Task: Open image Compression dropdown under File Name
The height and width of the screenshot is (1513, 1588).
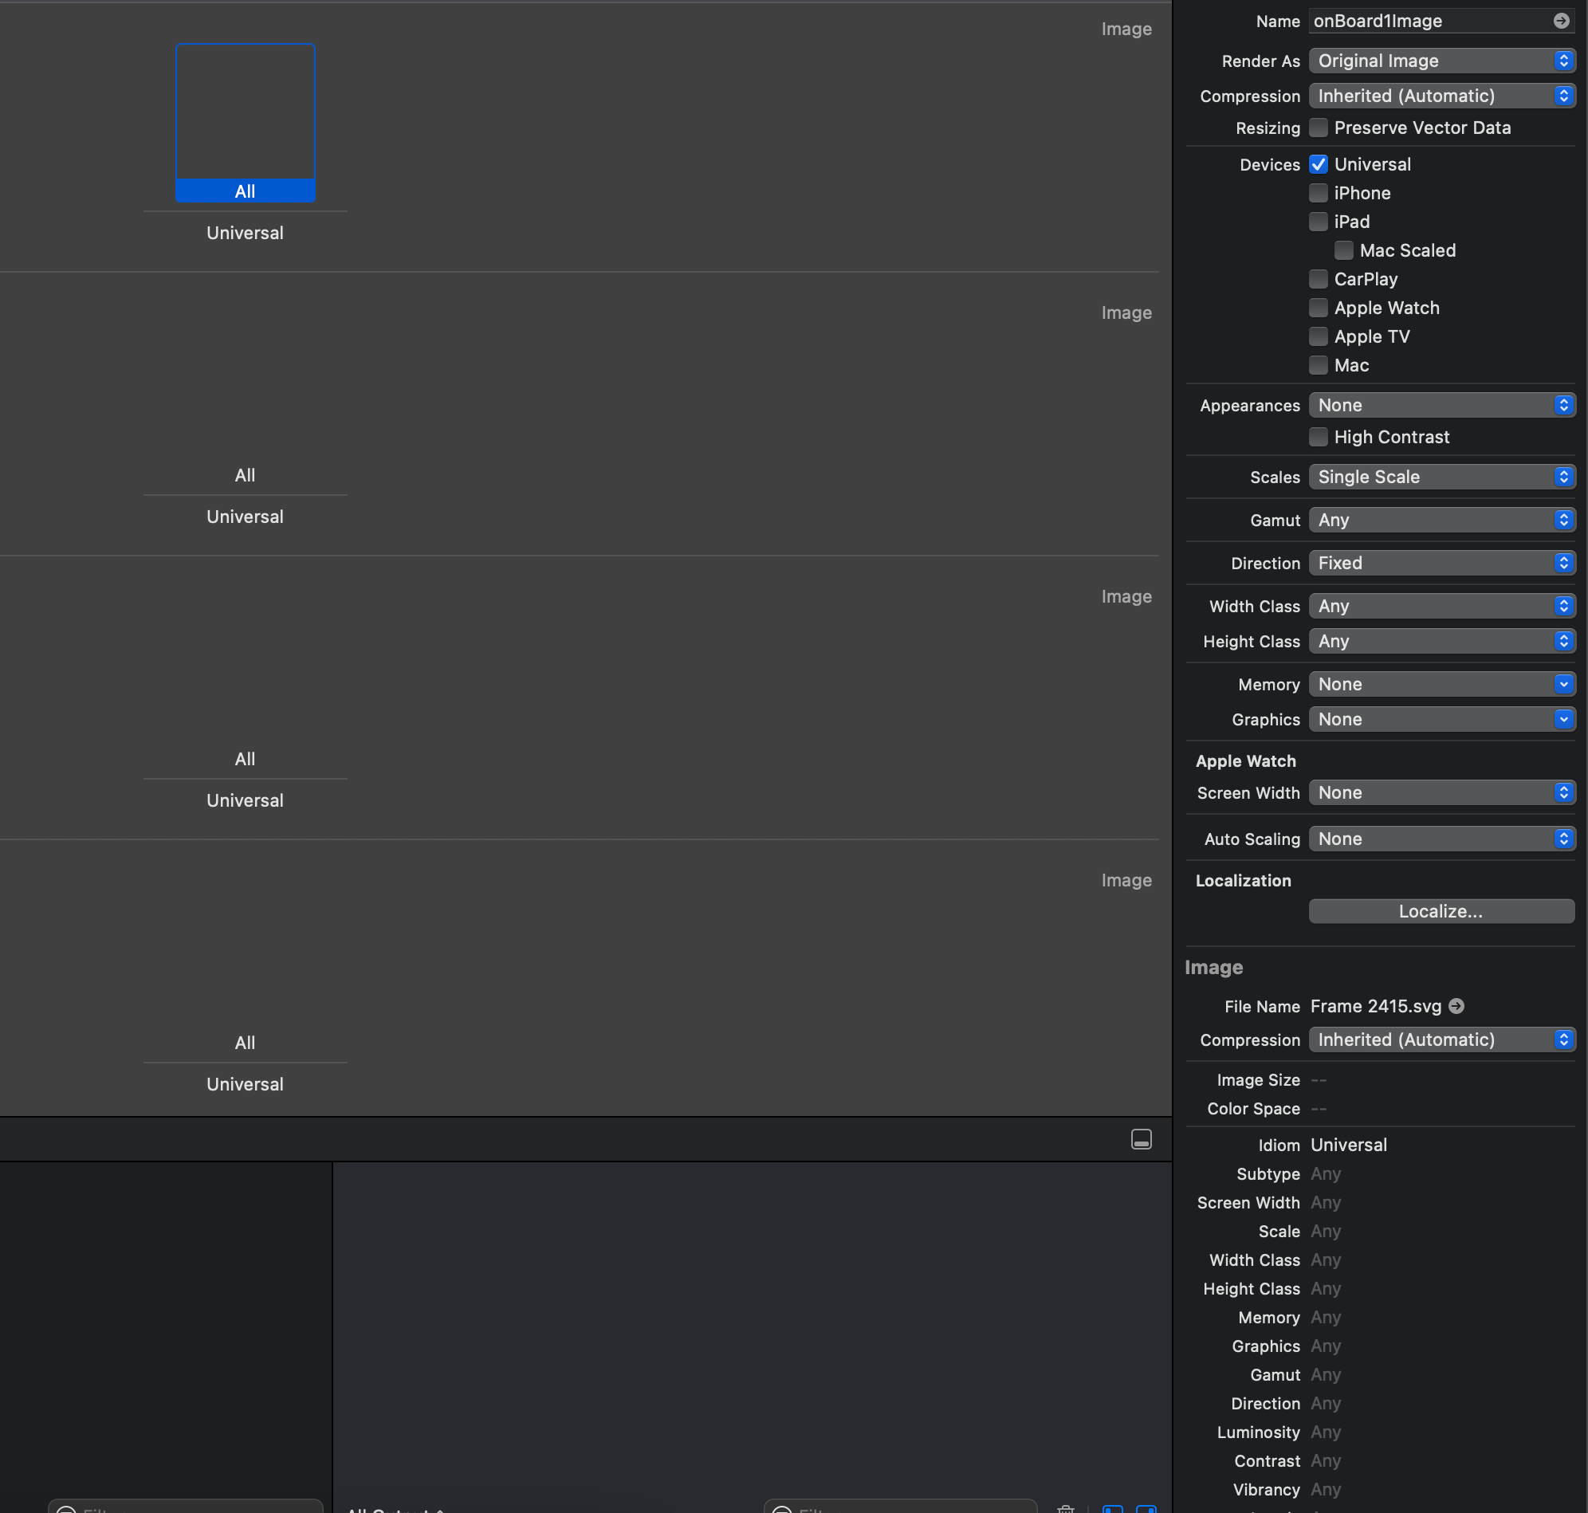Action: pos(1441,1039)
